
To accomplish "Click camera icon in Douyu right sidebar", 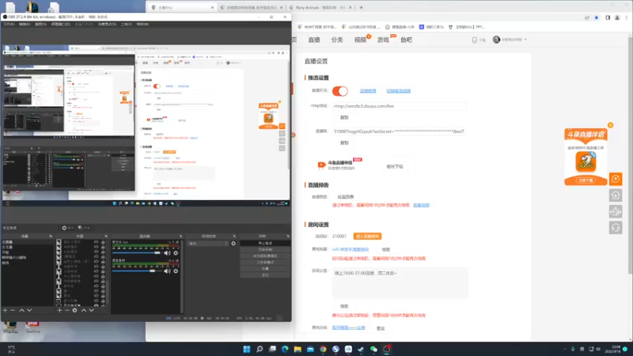I will (616, 211).
